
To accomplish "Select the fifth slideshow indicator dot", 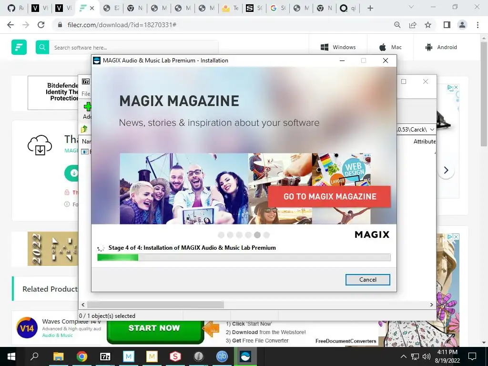I will 257,235.
